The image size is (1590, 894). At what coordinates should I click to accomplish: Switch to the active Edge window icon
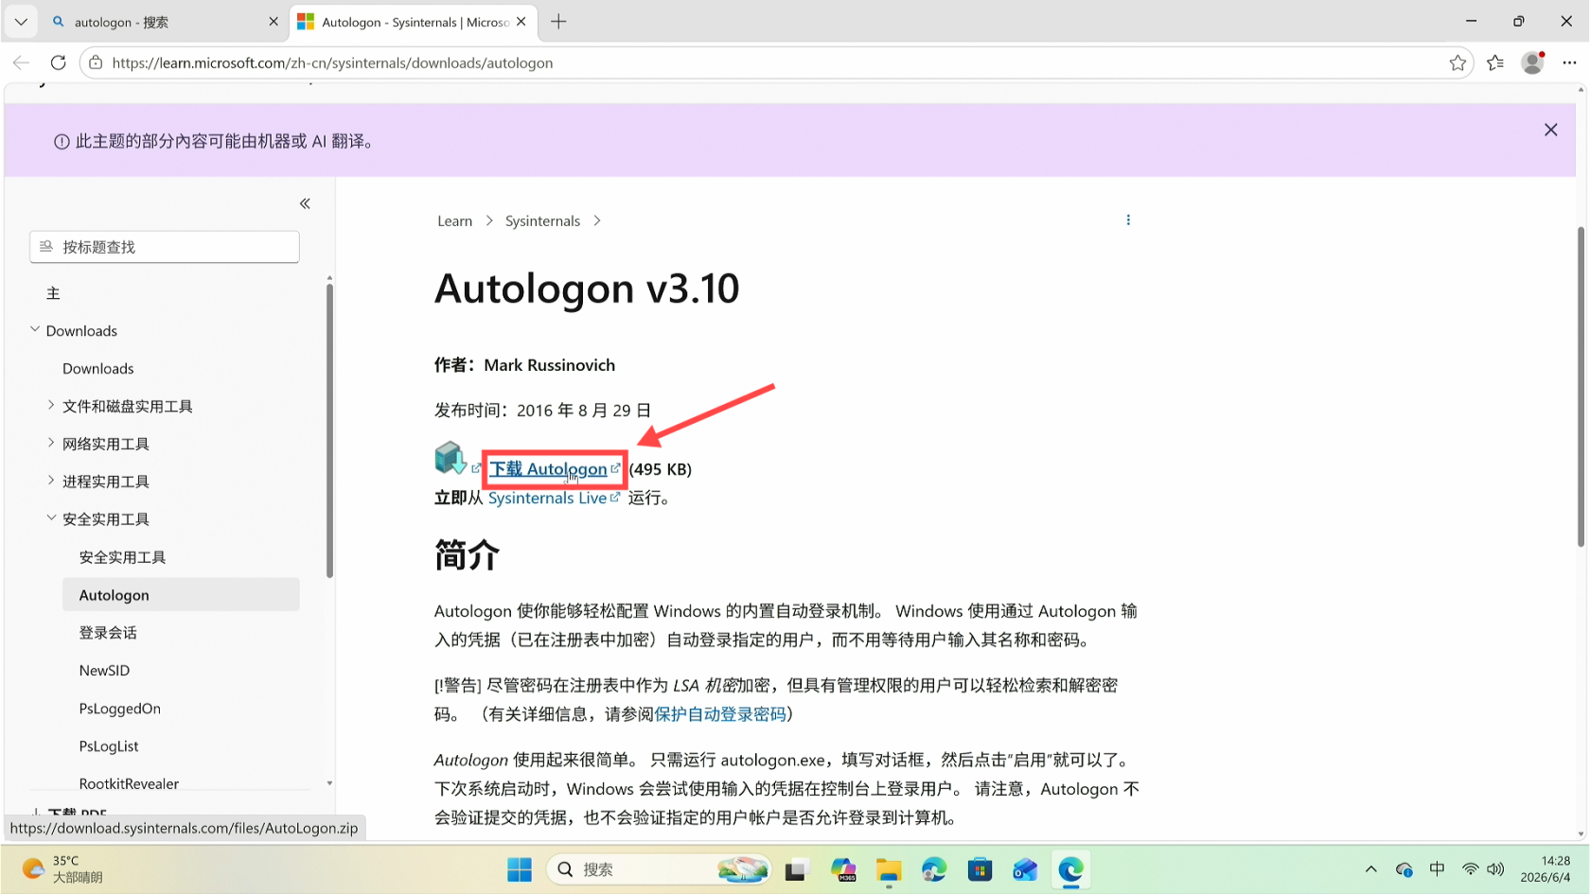(1070, 869)
